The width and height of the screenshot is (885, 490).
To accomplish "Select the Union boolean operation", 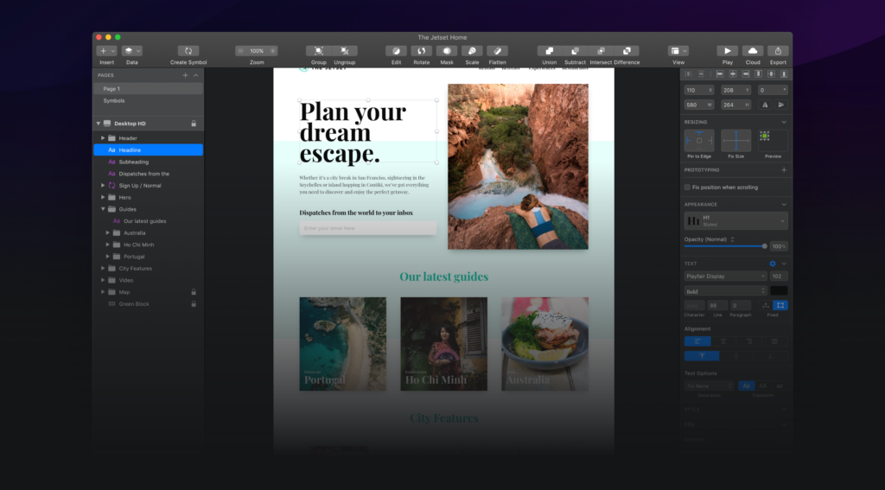I will 549,51.
